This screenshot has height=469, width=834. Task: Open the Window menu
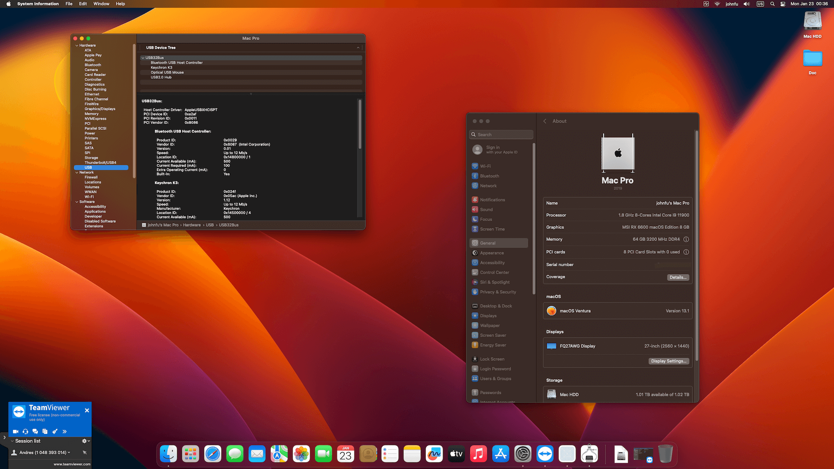(101, 4)
